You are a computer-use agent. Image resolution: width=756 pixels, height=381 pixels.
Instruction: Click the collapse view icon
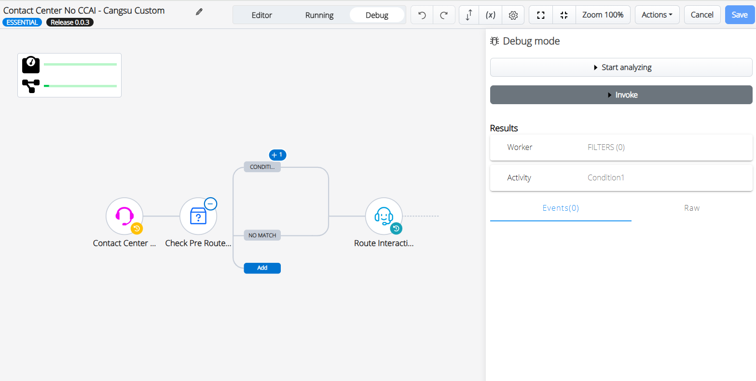pyautogui.click(x=564, y=15)
